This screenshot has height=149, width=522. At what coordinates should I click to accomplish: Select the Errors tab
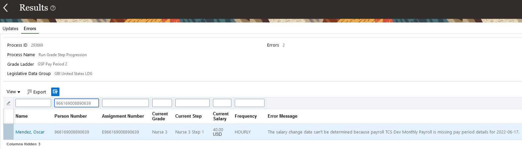coord(30,29)
